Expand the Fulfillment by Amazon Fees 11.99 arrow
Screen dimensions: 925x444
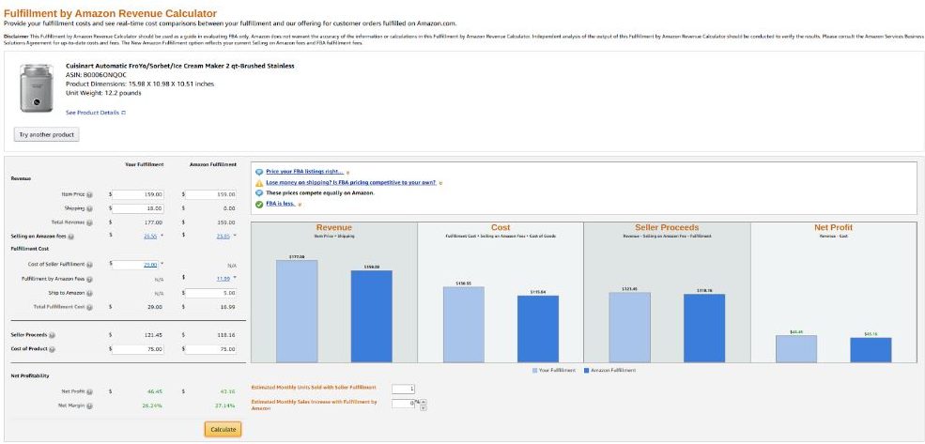pos(235,278)
